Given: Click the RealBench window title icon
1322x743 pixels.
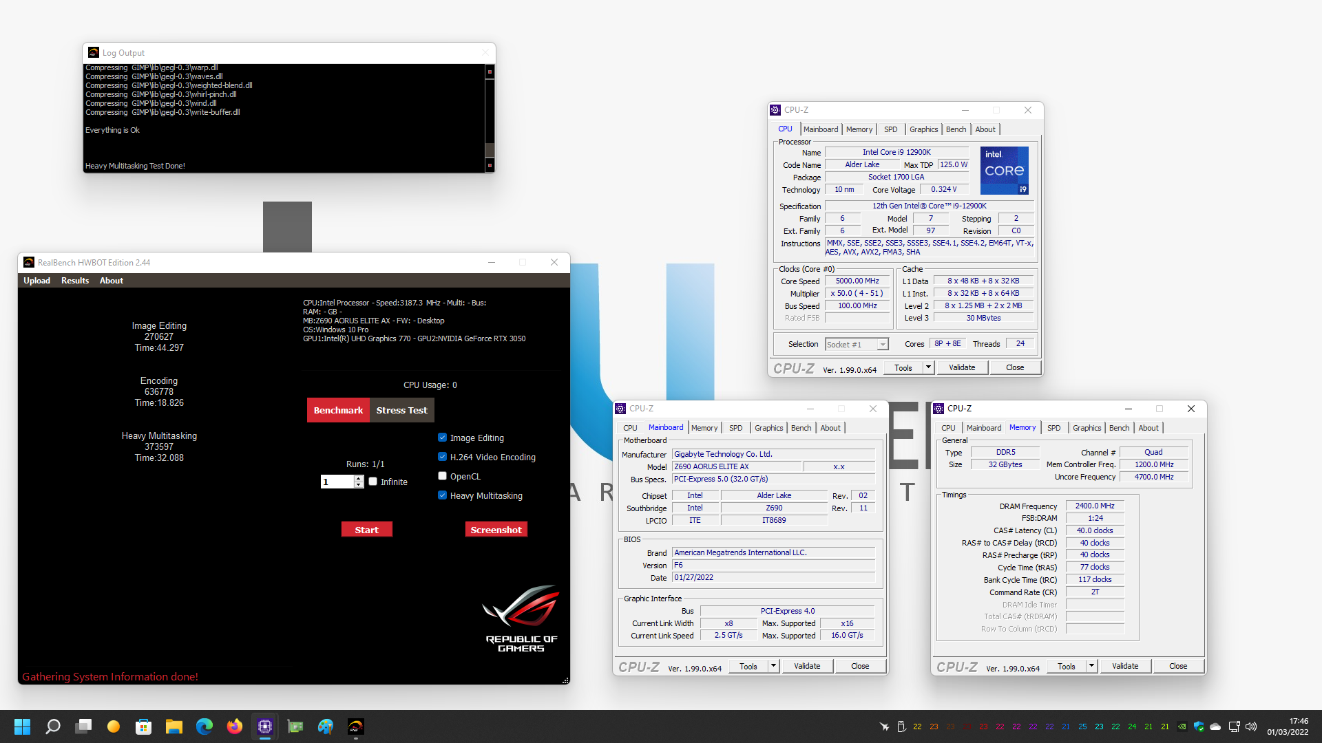Looking at the screenshot, I should (x=29, y=262).
